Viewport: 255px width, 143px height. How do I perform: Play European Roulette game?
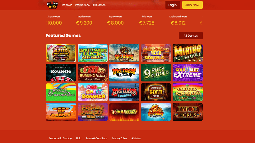(61, 73)
